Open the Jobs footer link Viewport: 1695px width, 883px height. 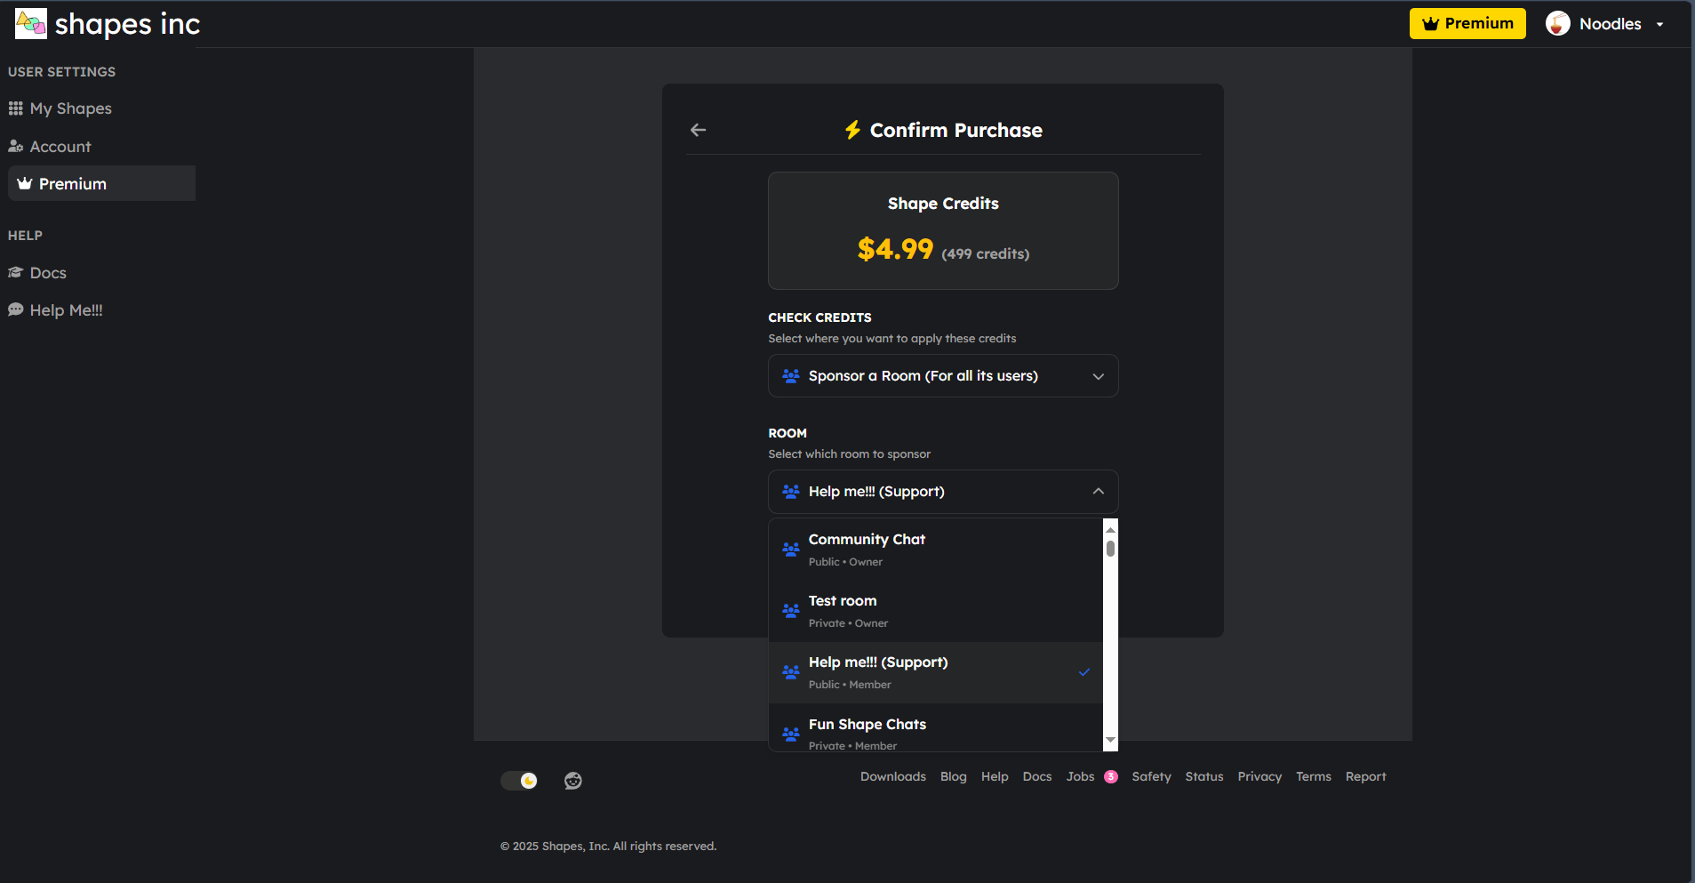click(1080, 776)
